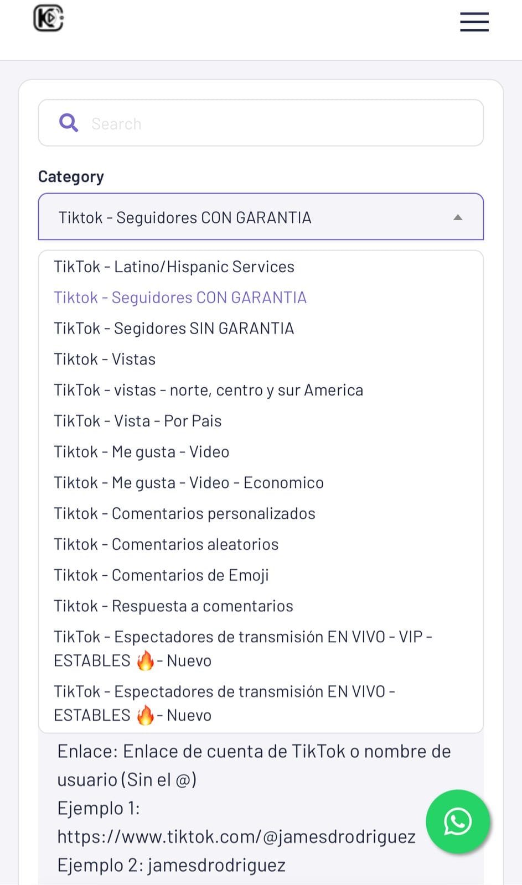Image resolution: width=522 pixels, height=885 pixels.
Task: Click the purple search magnifier icon
Action: click(x=69, y=123)
